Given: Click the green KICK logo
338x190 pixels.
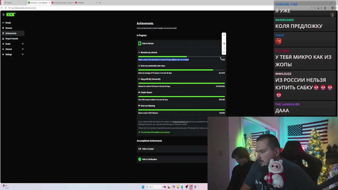Looking at the screenshot, I should click(11, 15).
